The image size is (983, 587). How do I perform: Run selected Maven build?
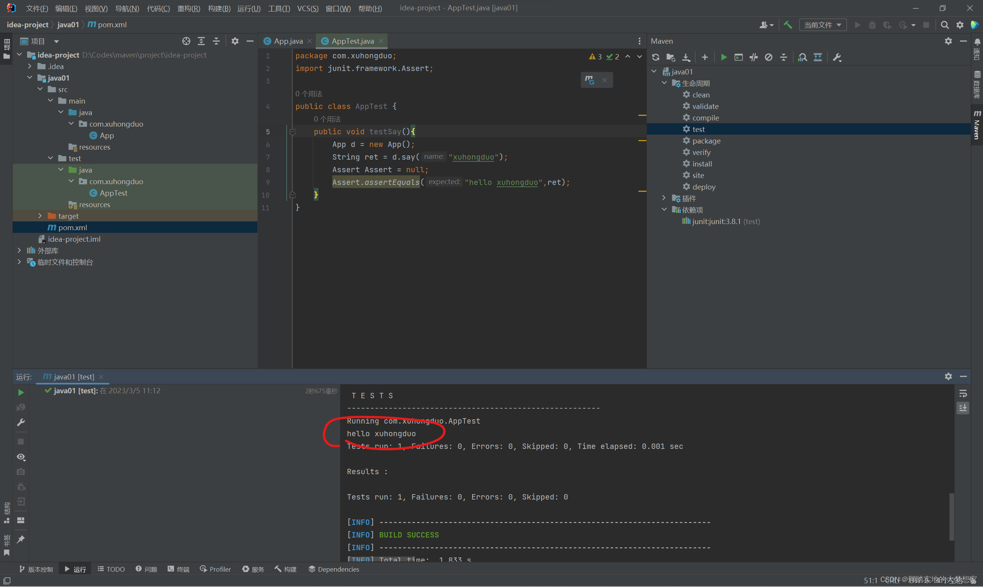coord(724,57)
